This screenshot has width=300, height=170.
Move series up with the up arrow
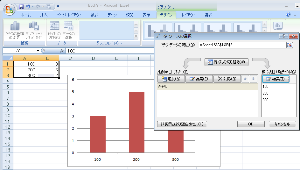pyautogui.click(x=245, y=79)
